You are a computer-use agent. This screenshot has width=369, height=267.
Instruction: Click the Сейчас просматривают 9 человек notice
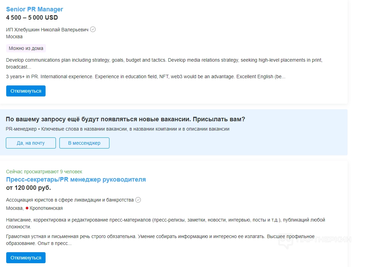tap(44, 172)
